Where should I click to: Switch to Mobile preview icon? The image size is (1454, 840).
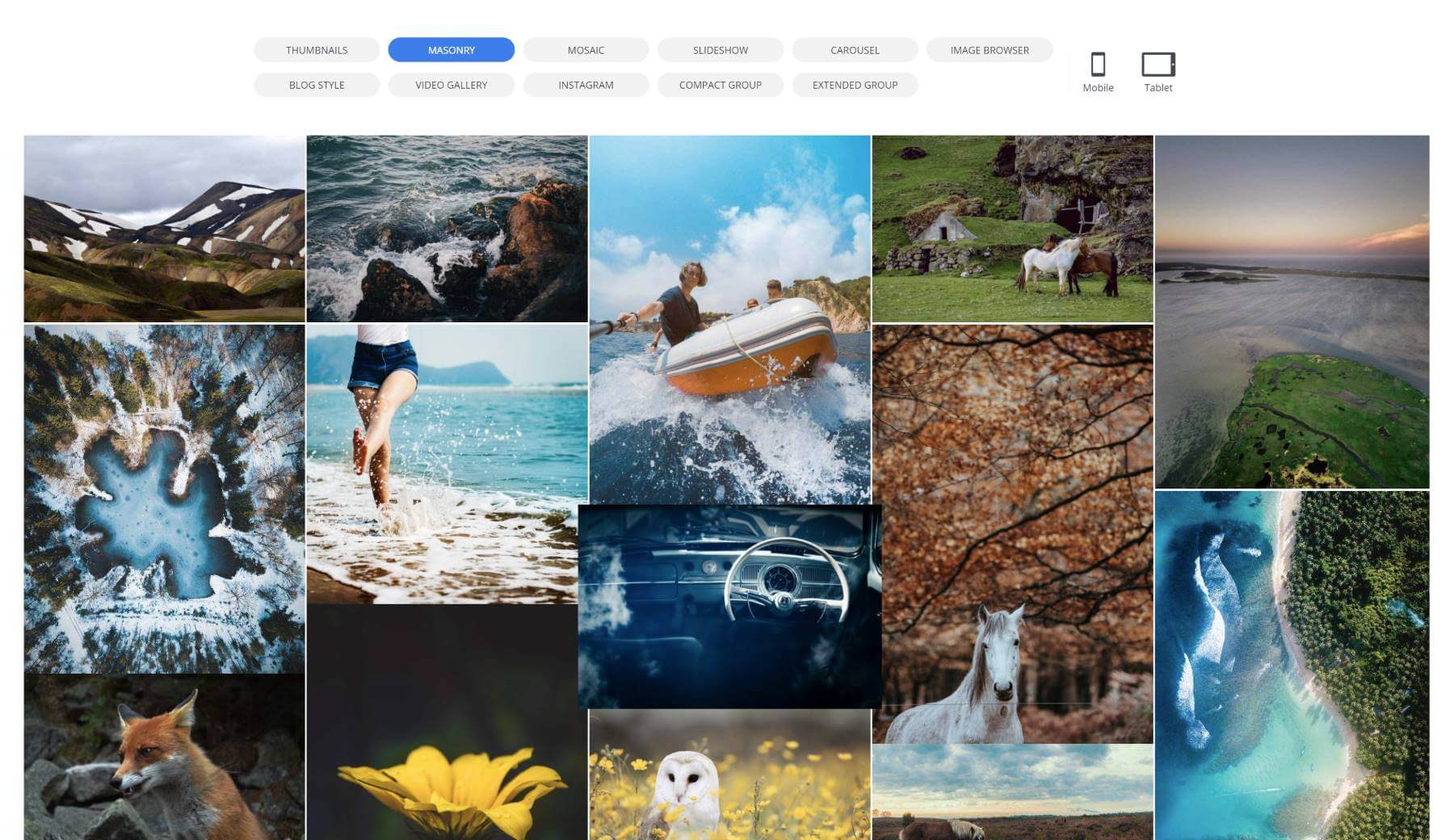pos(1099,63)
